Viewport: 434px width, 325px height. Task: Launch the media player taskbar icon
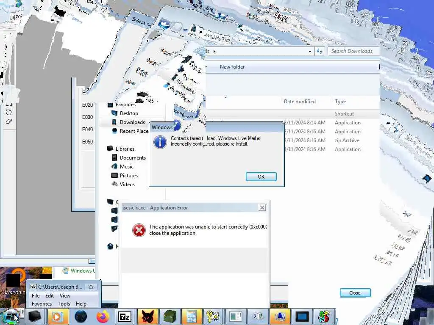[58, 317]
